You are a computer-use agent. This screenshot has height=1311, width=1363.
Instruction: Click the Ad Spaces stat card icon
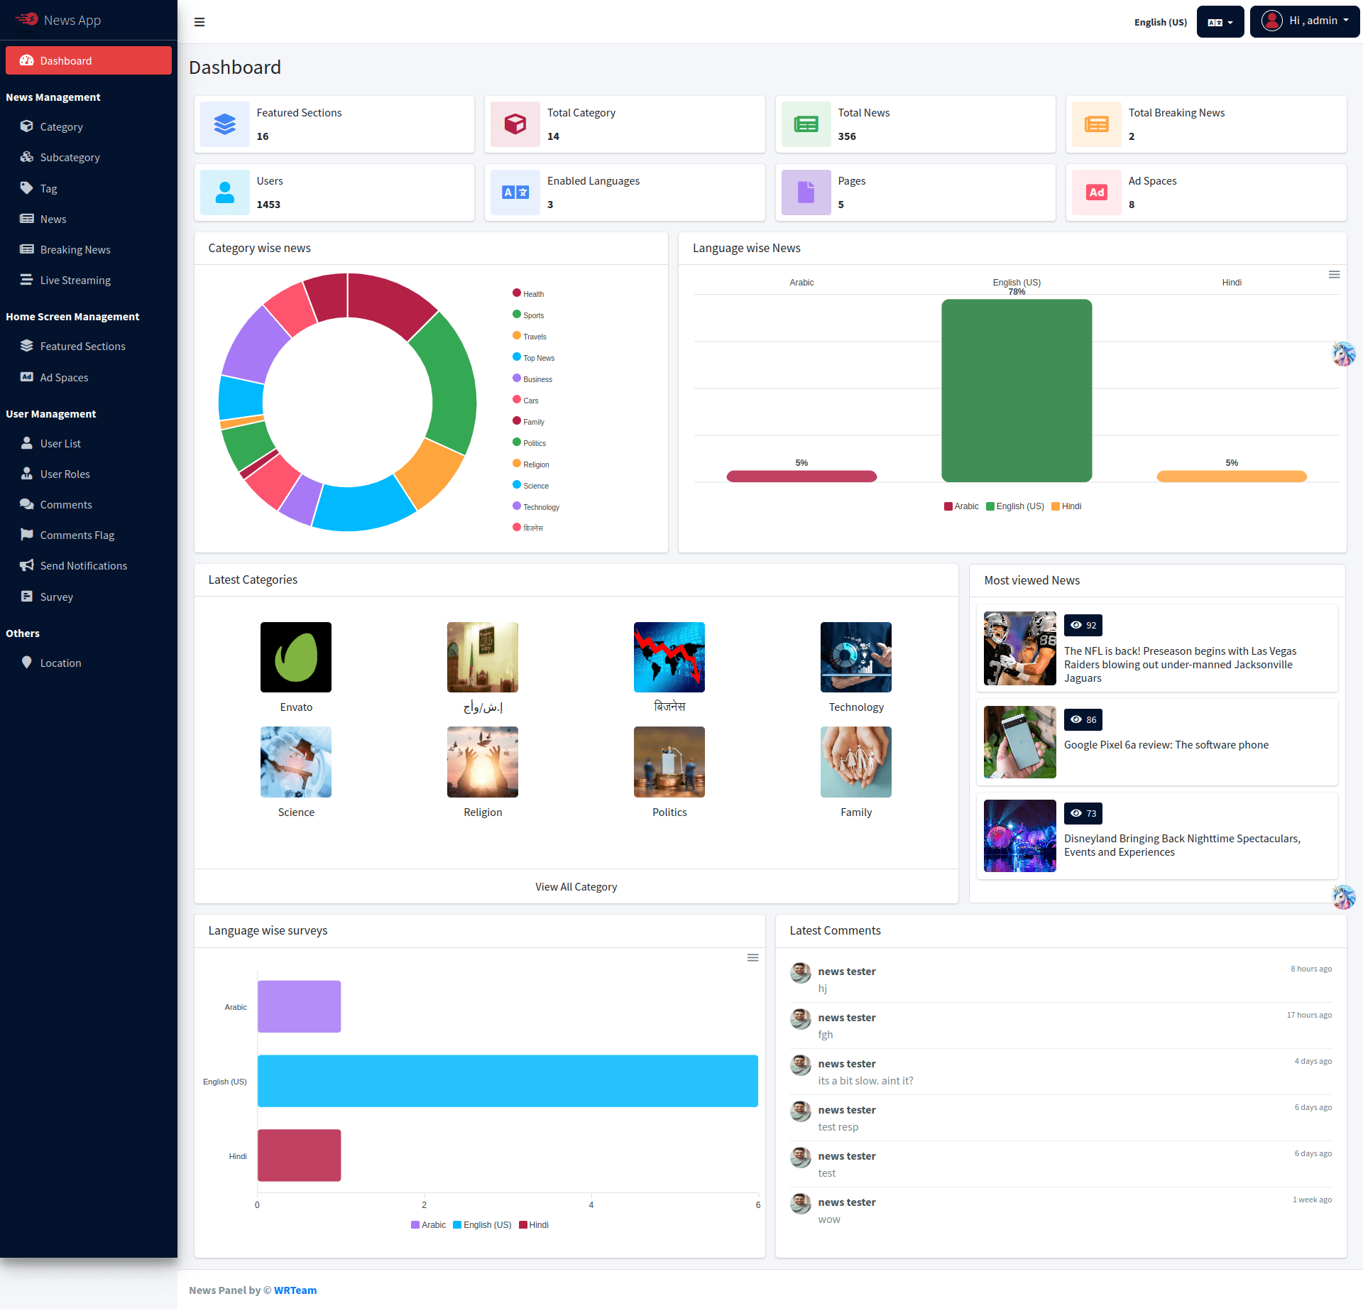[x=1096, y=192]
